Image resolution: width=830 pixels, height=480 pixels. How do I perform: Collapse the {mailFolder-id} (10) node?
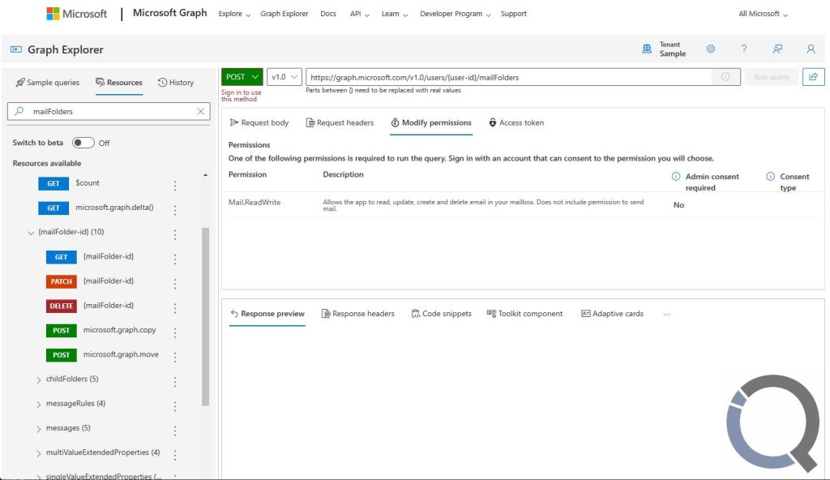click(31, 233)
